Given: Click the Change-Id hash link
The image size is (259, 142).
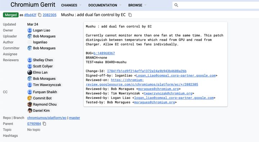Looking at the screenshot, I should tap(147, 71).
